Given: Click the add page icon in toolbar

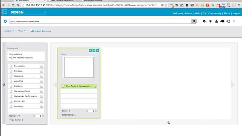Looking at the screenshot, I should point(228,21).
